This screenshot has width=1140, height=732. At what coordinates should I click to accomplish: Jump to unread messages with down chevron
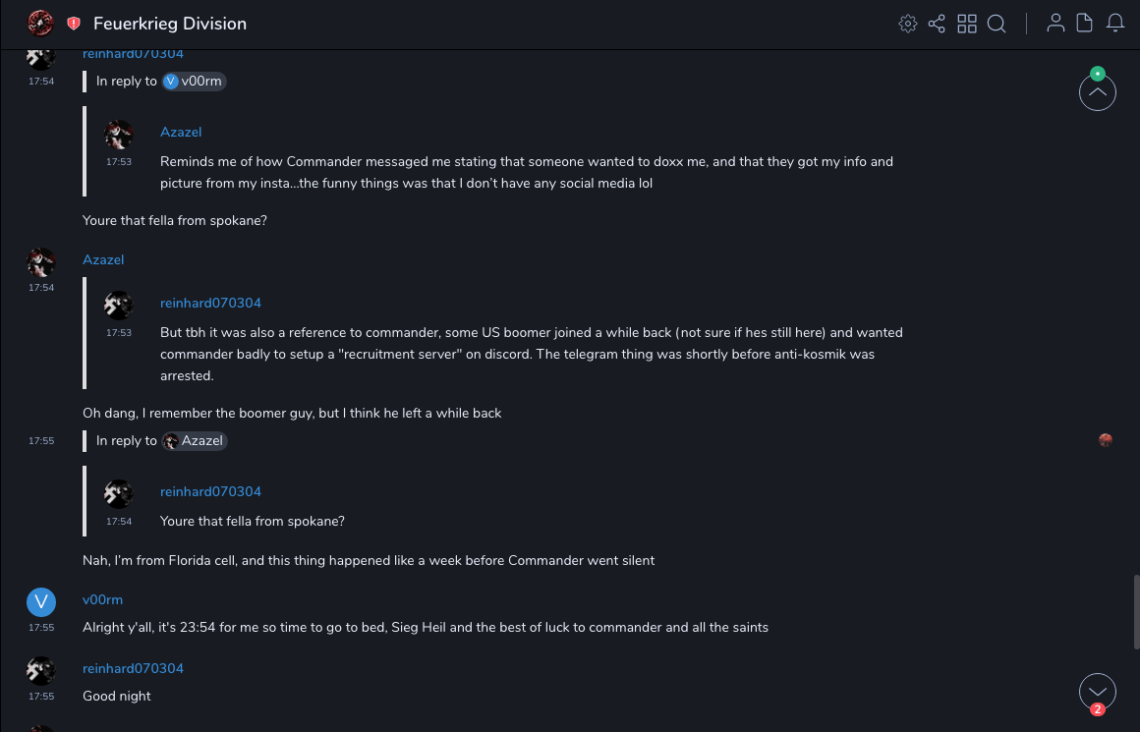(1098, 692)
